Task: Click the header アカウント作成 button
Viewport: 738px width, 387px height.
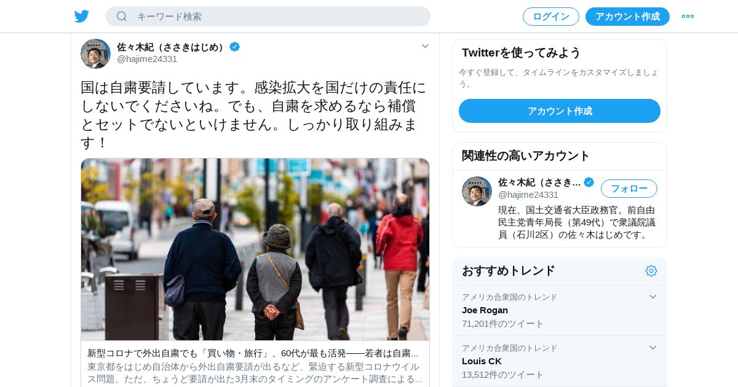Action: pyautogui.click(x=627, y=17)
